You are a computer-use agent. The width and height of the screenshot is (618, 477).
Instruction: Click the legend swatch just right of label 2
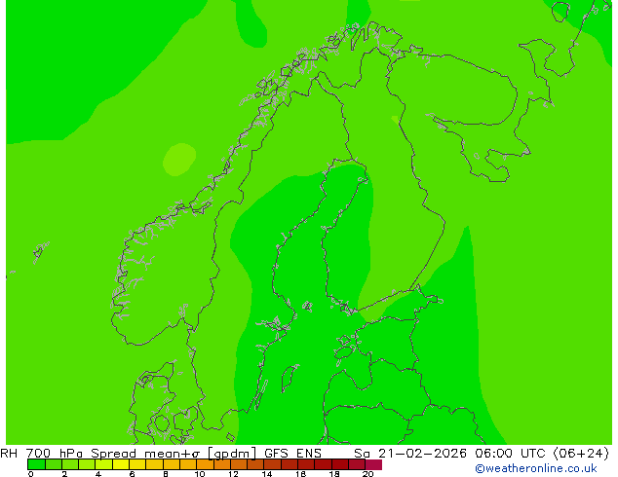tap(70, 464)
